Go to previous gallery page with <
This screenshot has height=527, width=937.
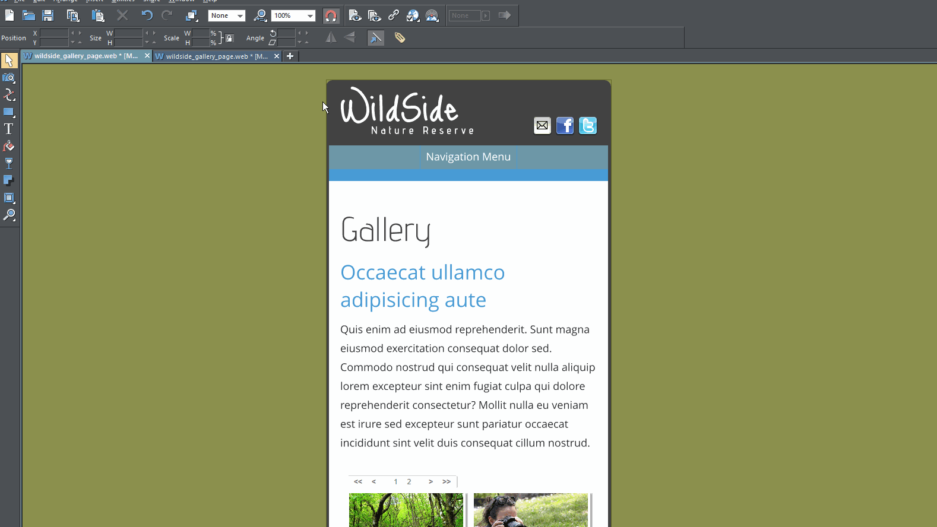click(373, 482)
